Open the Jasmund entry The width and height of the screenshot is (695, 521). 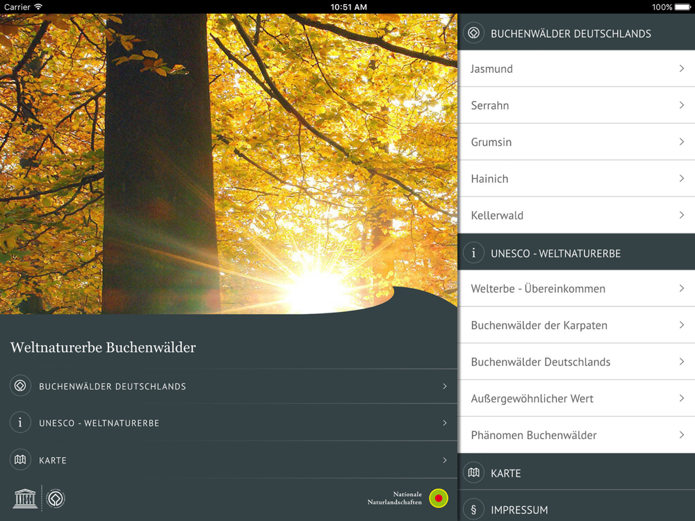tap(576, 69)
